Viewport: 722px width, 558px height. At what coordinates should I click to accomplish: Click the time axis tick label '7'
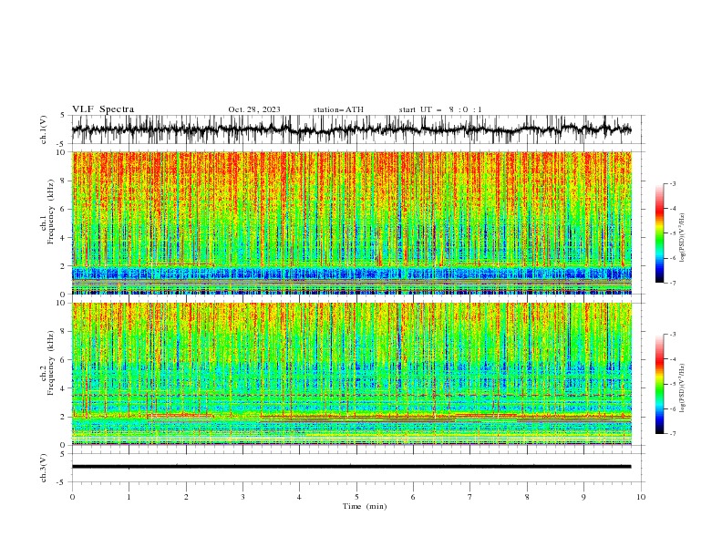coord(470,497)
